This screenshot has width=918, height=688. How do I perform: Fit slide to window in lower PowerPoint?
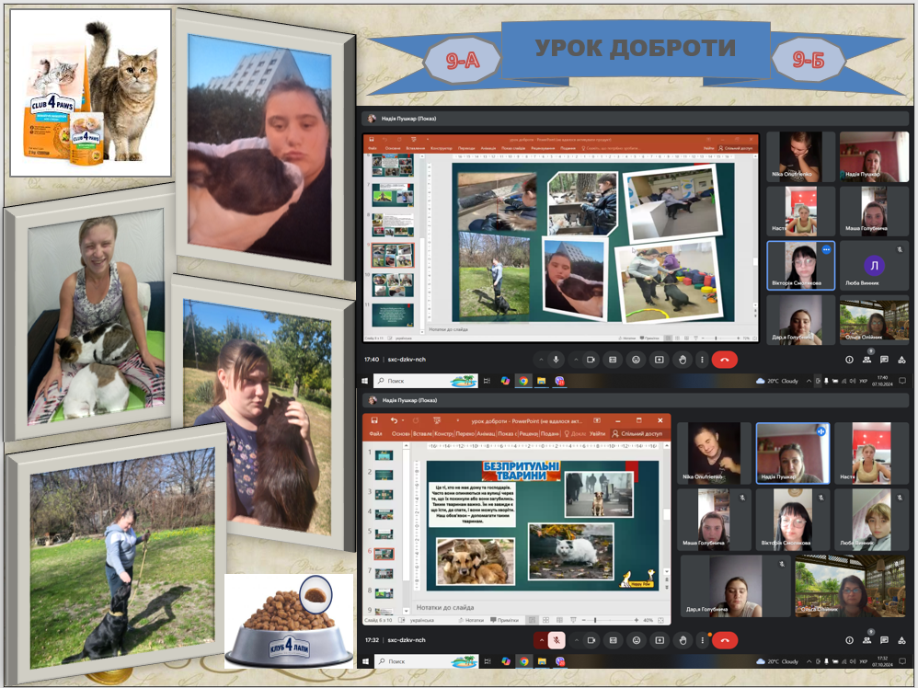pos(661,620)
